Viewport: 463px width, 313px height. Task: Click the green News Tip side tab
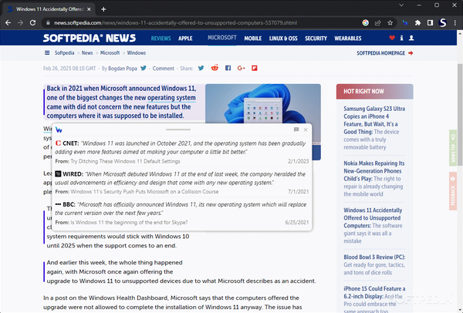tap(453, 150)
